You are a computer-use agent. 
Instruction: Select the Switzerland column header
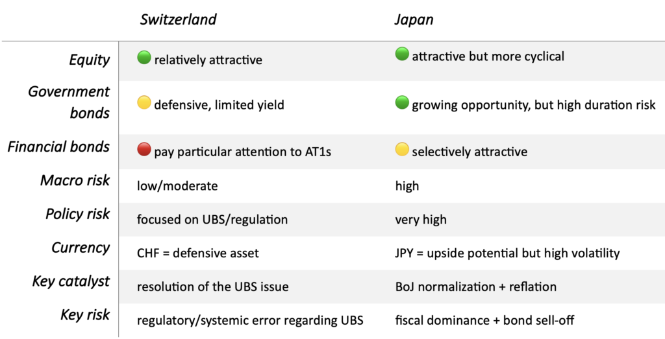coord(179,19)
